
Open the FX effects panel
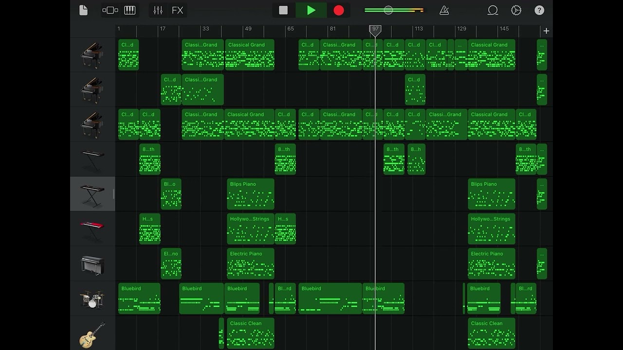[x=177, y=10]
